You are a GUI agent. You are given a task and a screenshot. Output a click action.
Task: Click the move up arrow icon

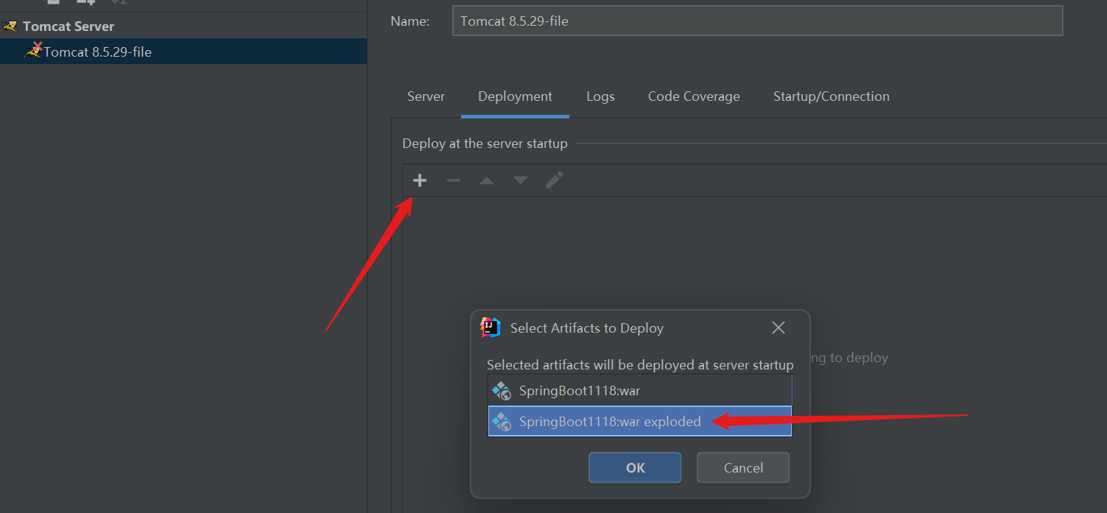pyautogui.click(x=487, y=180)
